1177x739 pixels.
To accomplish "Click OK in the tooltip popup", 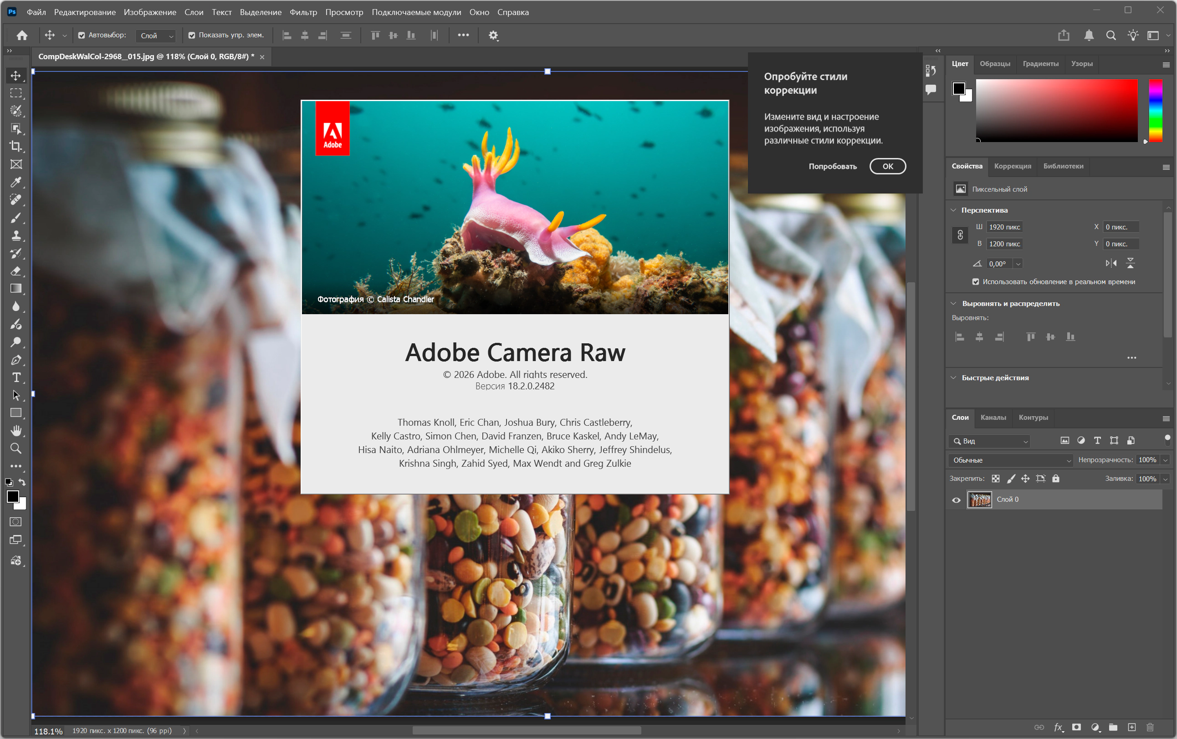I will [x=887, y=166].
